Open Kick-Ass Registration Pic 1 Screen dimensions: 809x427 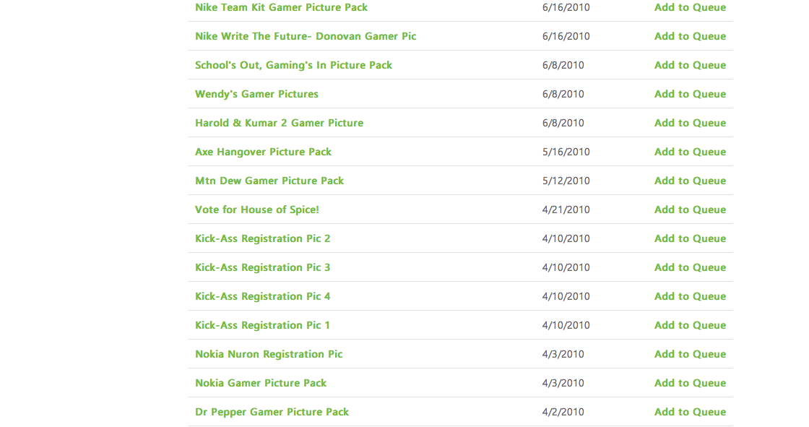pyautogui.click(x=262, y=325)
